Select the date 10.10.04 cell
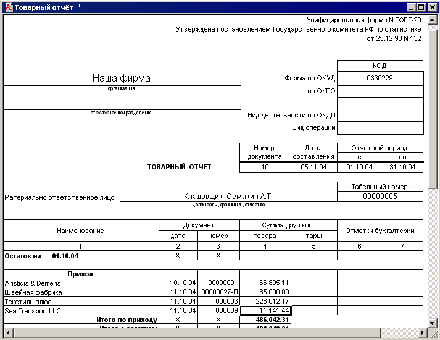Screen dimensions: 440x340 (178, 283)
